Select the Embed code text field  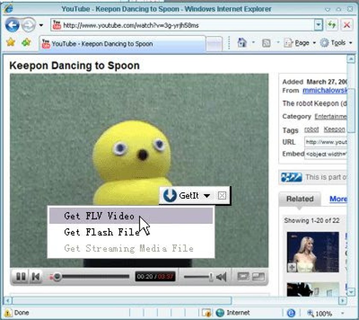tap(326, 154)
